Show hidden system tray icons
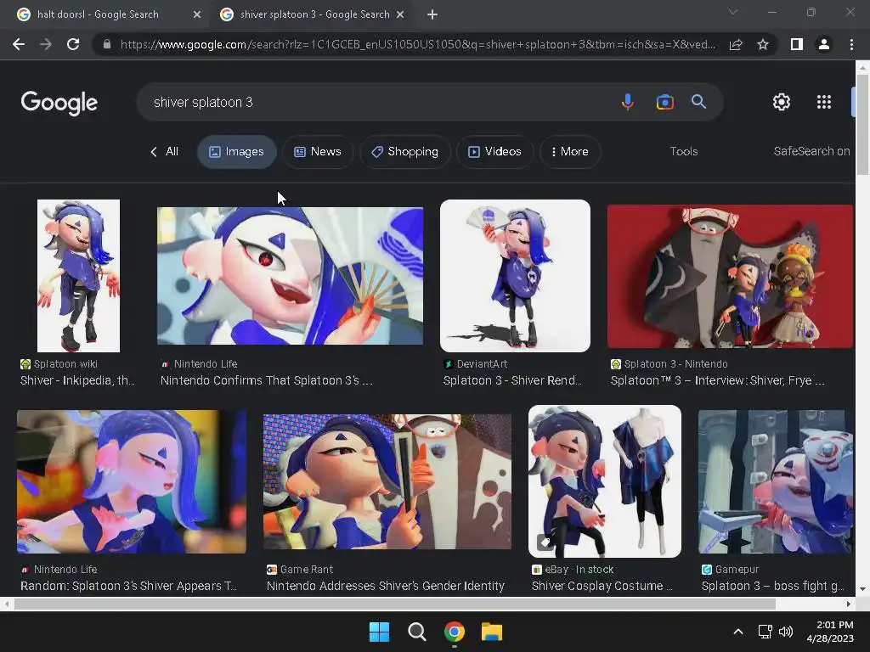The height and width of the screenshot is (652, 870). point(738,632)
